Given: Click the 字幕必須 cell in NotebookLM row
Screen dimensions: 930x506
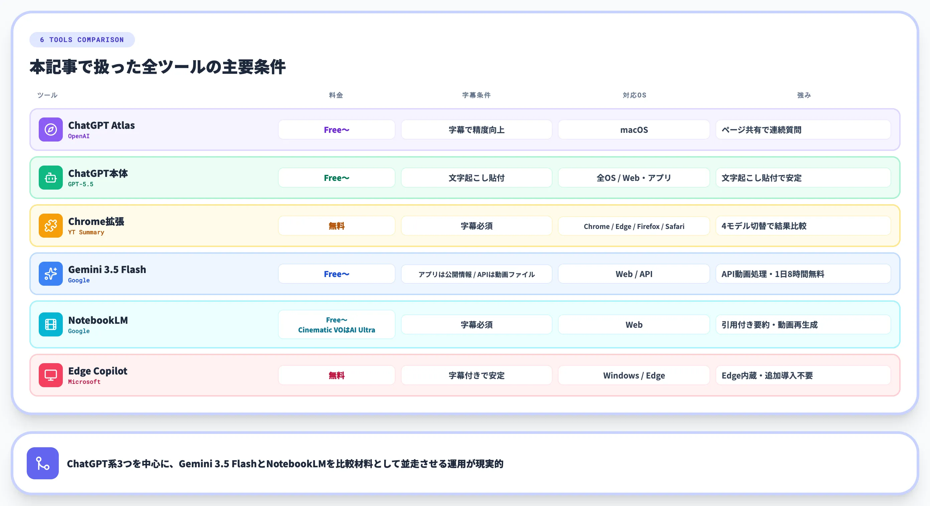Looking at the screenshot, I should click(x=477, y=324).
